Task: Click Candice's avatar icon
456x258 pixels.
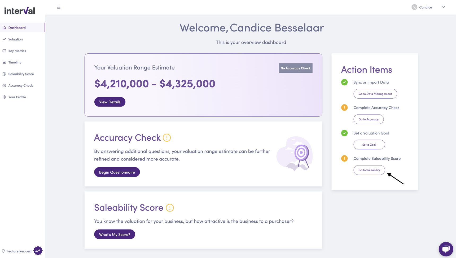Action: click(414, 7)
